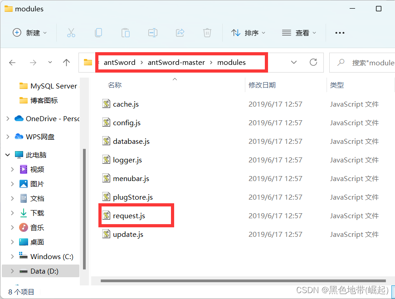Image resolution: width=395 pixels, height=299 pixels.
Task: Click modules in the breadcrumb path
Action: pos(231,62)
